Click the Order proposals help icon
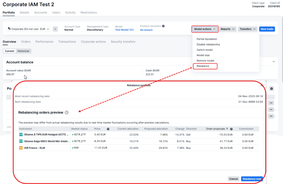This screenshot has width=283, height=184. (x=231, y=129)
